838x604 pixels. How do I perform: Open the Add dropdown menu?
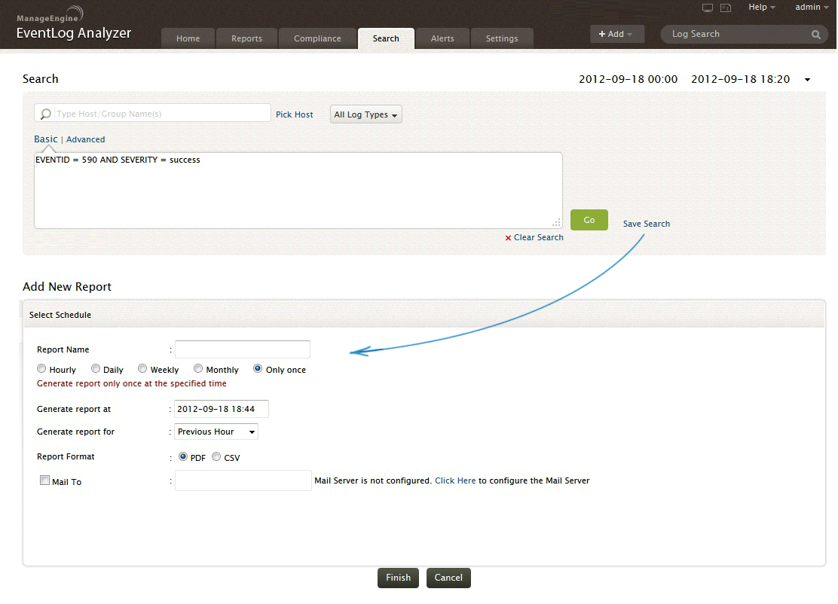616,35
